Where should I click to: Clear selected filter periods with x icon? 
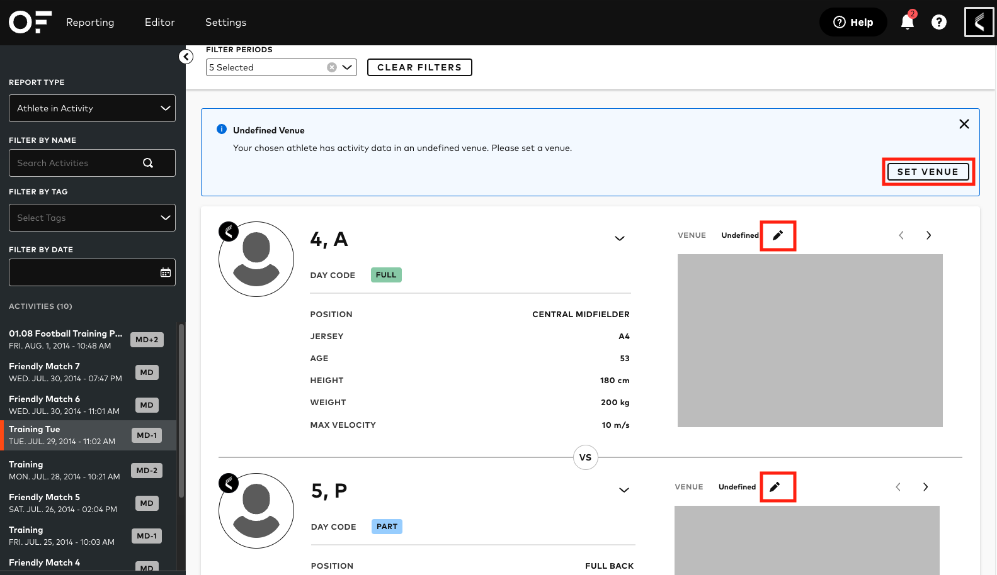pos(332,67)
